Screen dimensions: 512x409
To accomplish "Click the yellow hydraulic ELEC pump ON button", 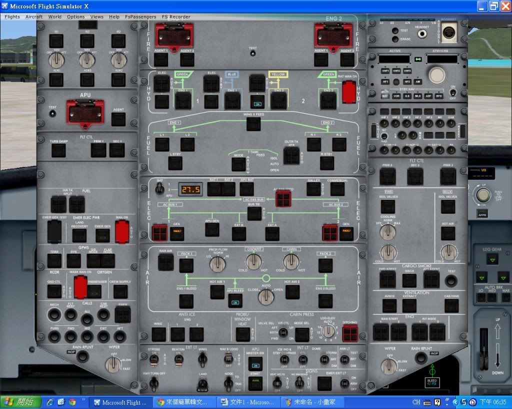I will tap(257, 101).
